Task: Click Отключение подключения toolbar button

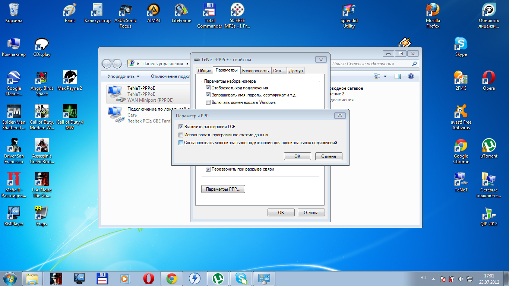Action: [x=170, y=76]
